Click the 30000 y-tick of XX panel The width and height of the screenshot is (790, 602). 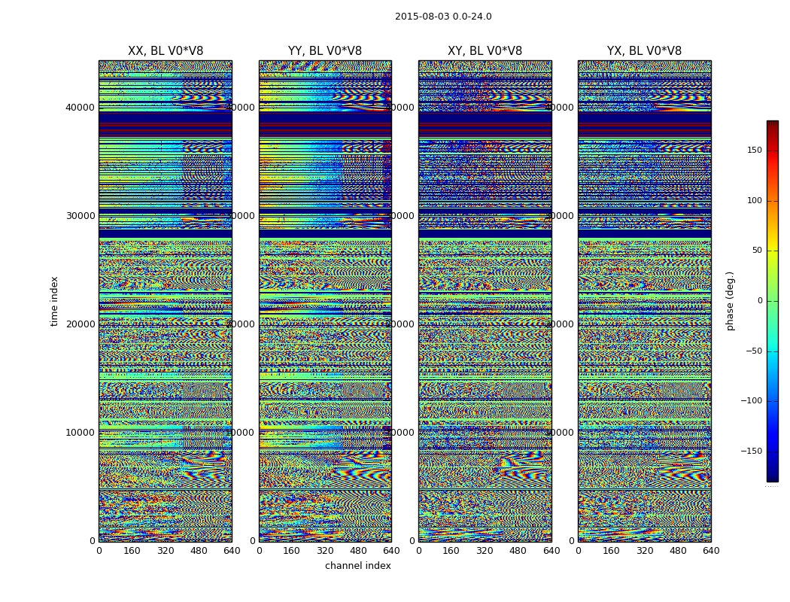(x=80, y=216)
